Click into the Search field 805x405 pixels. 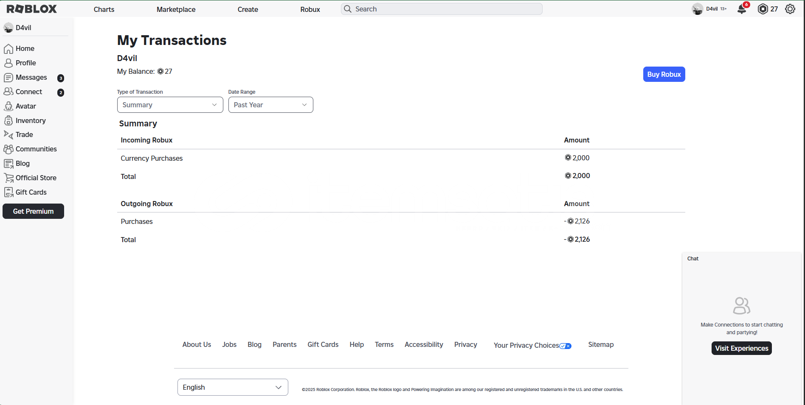pos(442,9)
